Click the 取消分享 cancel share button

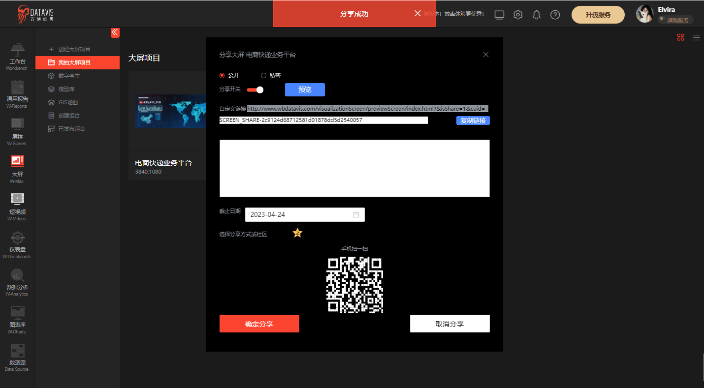450,324
